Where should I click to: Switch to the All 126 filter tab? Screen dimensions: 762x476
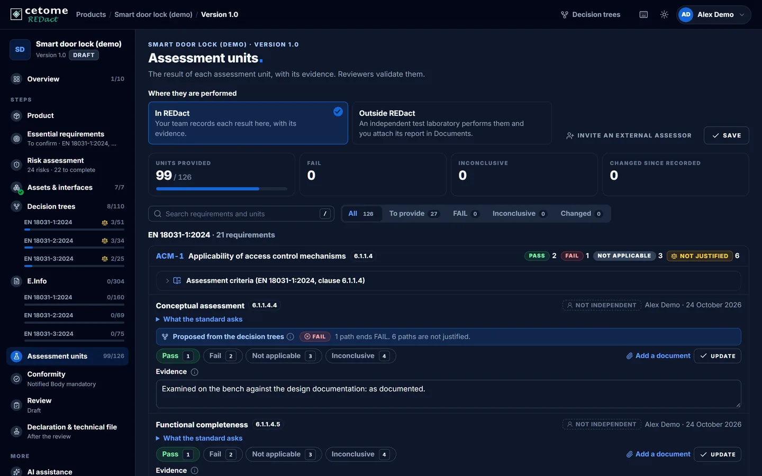pyautogui.click(x=361, y=214)
